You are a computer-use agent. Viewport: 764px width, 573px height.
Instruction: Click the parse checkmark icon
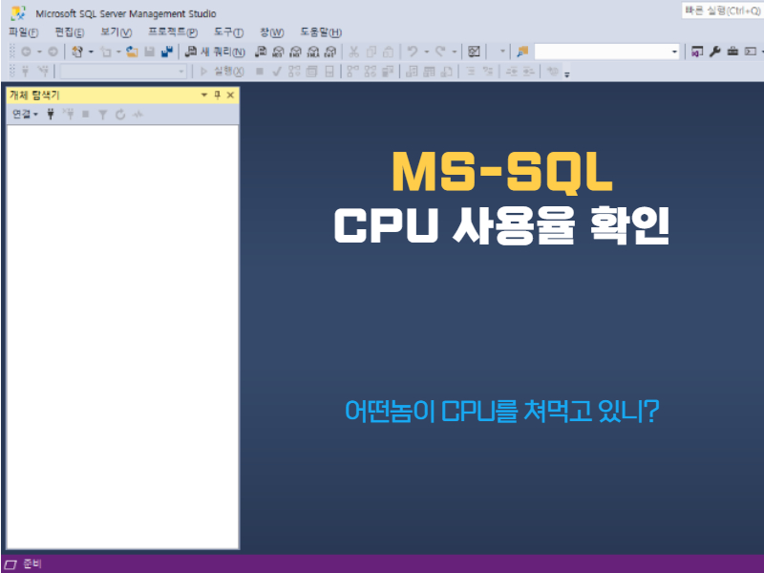point(277,72)
